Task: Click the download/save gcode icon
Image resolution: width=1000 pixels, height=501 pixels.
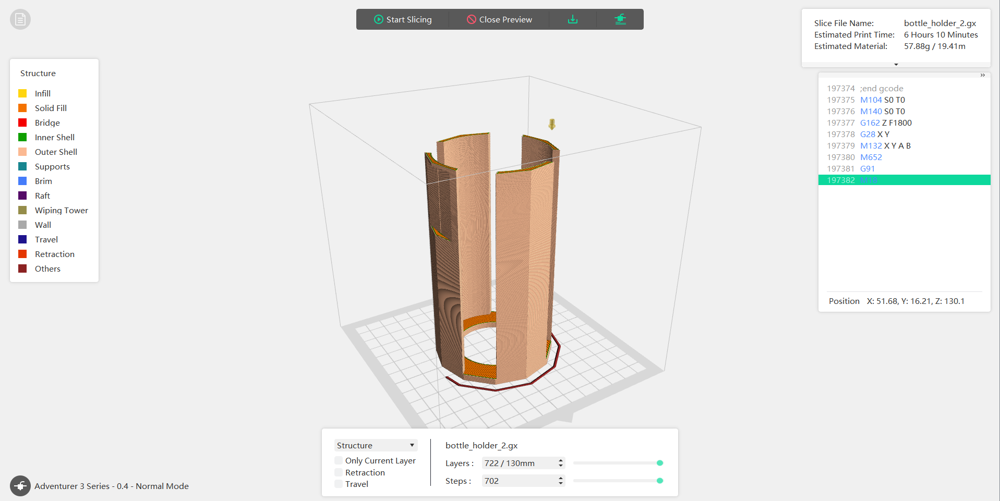Action: point(573,19)
